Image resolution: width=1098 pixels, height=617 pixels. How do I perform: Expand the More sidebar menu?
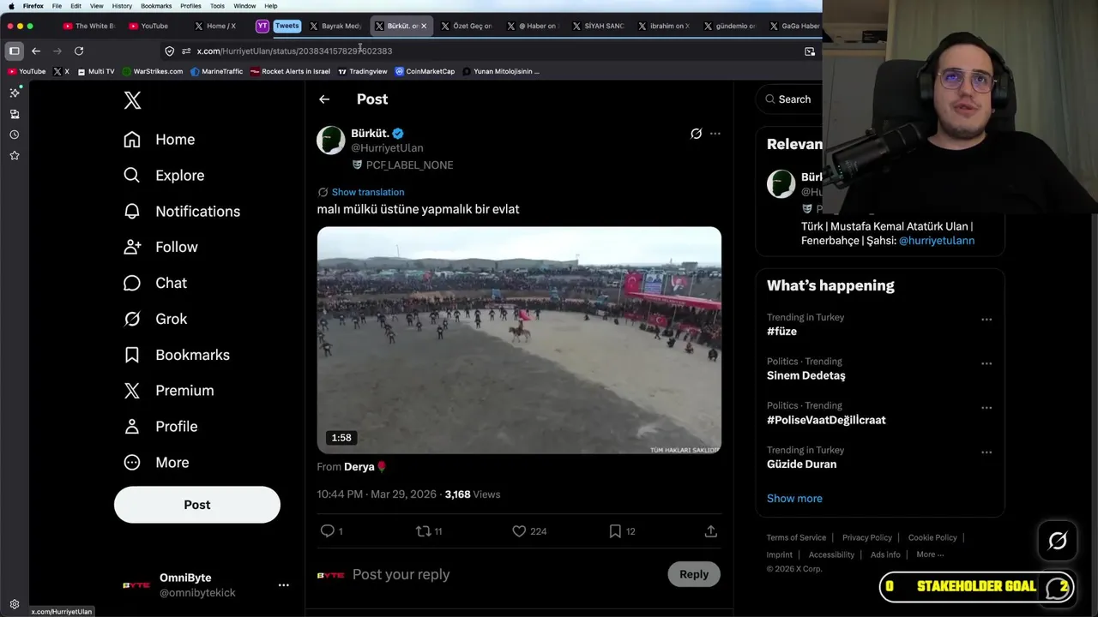coord(156,463)
